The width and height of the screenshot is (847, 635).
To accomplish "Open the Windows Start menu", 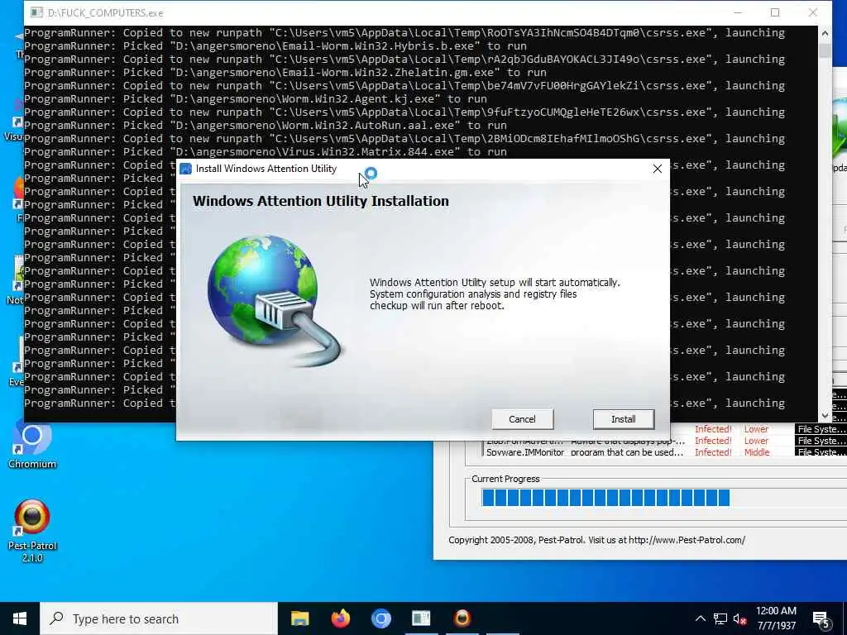I will [x=20, y=618].
